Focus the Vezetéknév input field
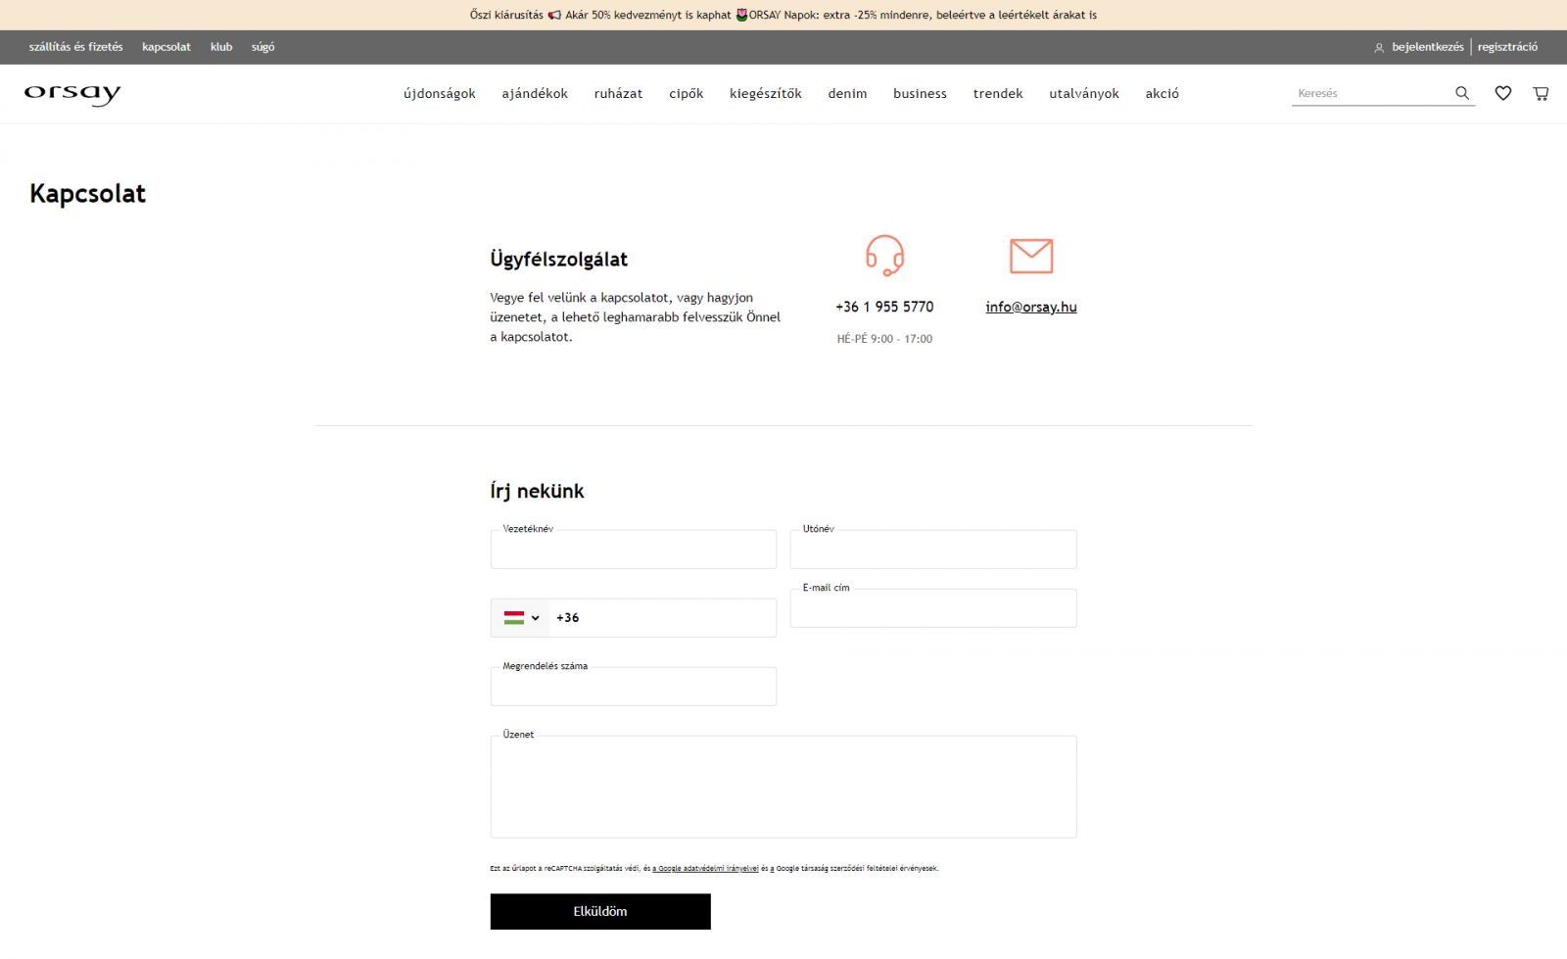This screenshot has width=1567, height=959. coord(633,551)
